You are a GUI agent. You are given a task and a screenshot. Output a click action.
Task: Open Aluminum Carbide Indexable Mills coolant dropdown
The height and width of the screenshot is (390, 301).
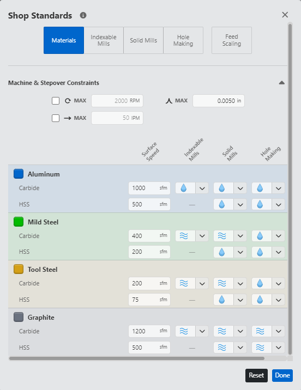[202, 188]
